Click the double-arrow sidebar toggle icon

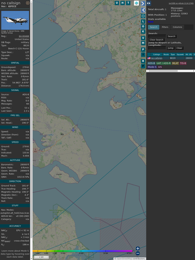click(x=149, y=3)
